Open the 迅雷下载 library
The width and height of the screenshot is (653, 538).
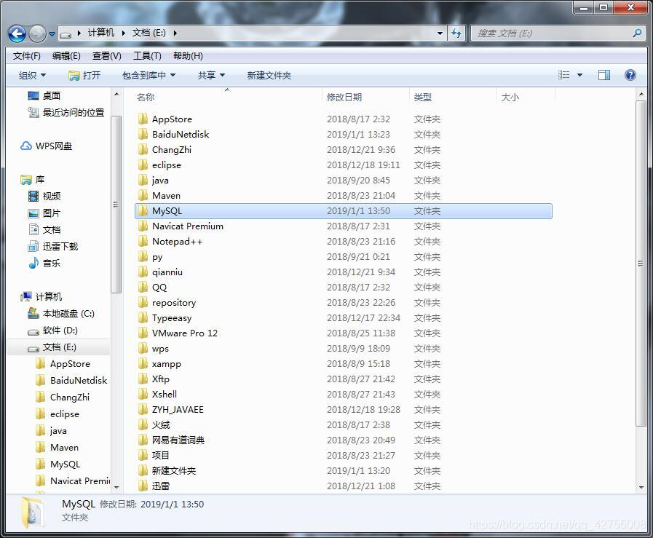pyautogui.click(x=53, y=247)
